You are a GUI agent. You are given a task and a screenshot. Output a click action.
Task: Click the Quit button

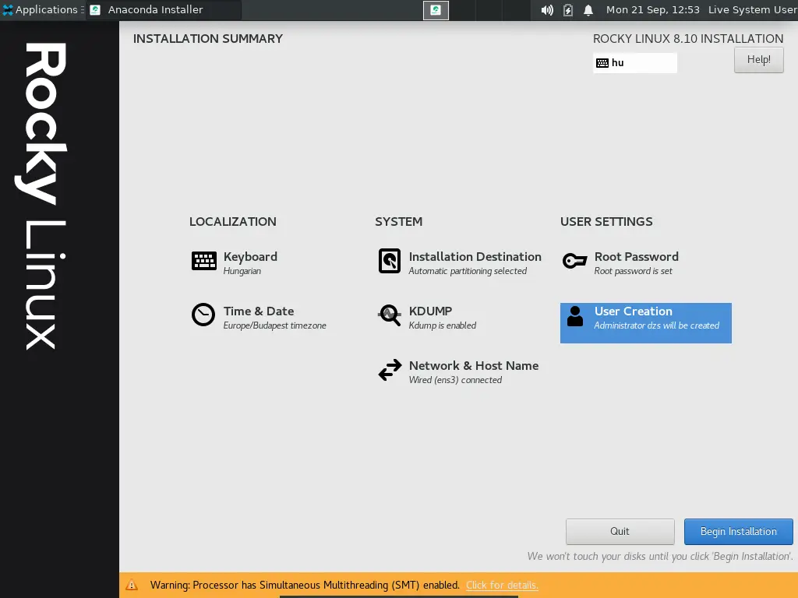[x=620, y=531]
